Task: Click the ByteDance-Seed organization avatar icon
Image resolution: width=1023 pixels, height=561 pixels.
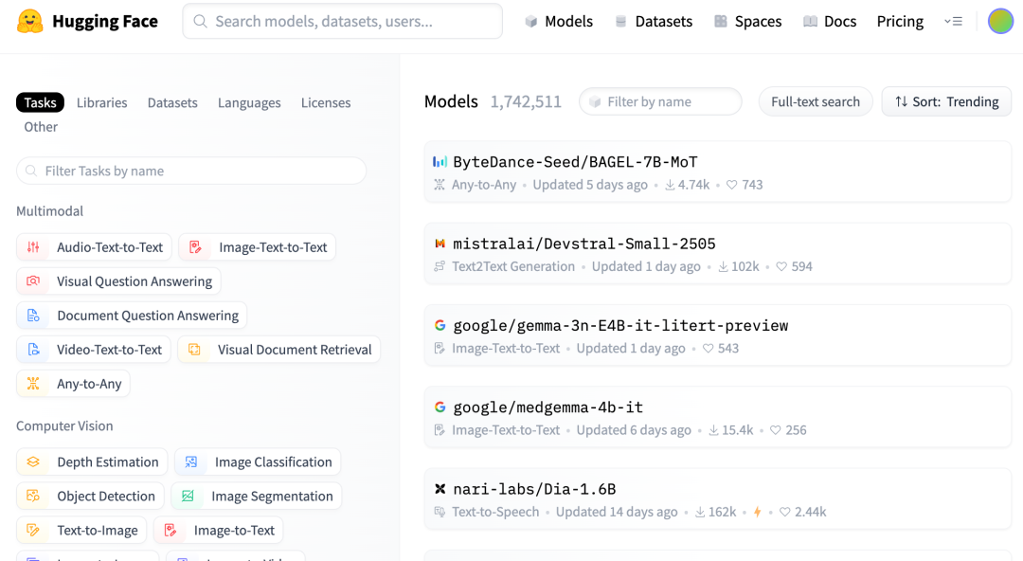Action: pyautogui.click(x=440, y=161)
